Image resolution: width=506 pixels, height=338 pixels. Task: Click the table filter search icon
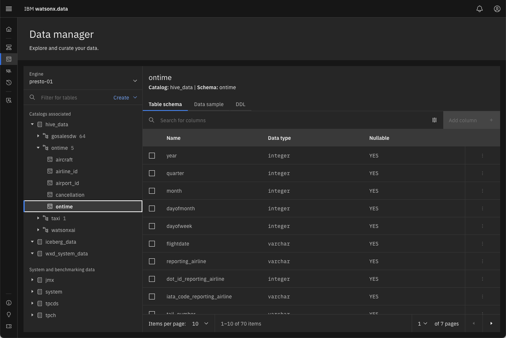pyautogui.click(x=32, y=97)
